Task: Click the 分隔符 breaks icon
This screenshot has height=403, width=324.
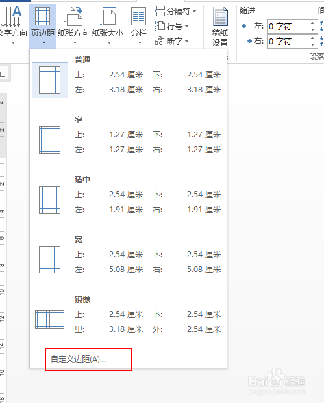Action: pyautogui.click(x=160, y=11)
